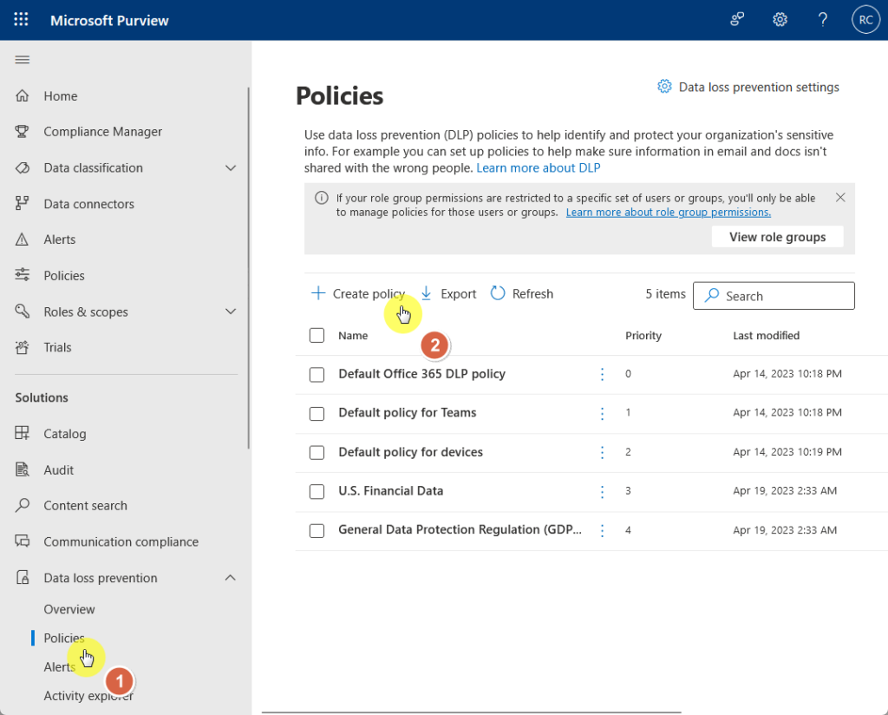Click the DLP settings gear icon
This screenshot has width=888, height=715.
point(664,86)
